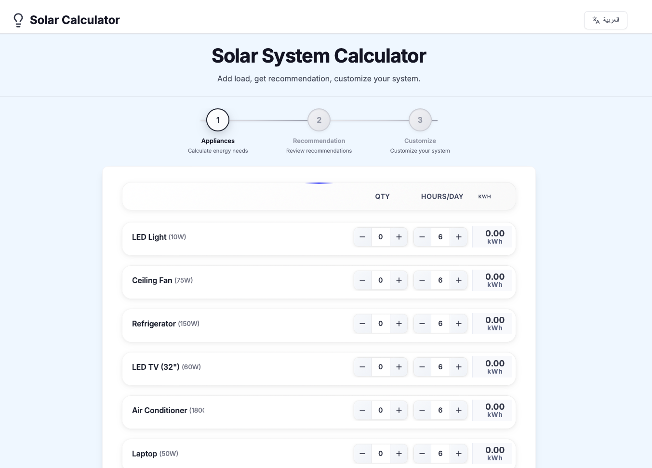Click the Solar Calculator header title
The height and width of the screenshot is (468, 652).
[x=74, y=20]
